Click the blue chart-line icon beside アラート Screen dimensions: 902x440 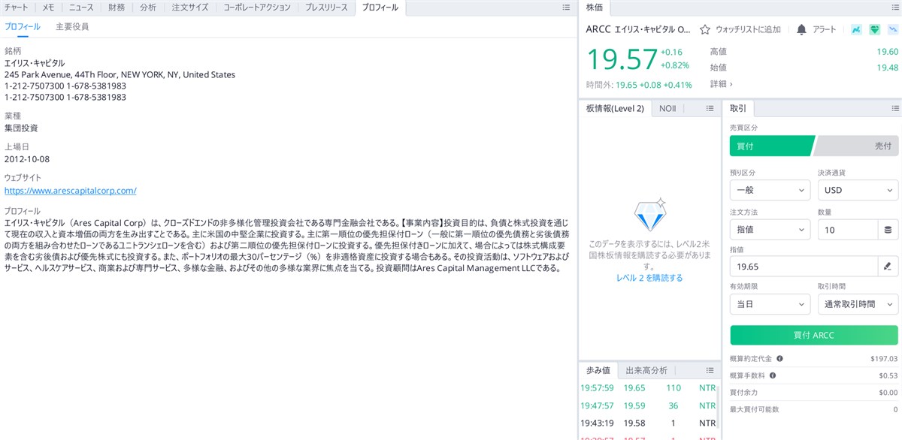856,30
